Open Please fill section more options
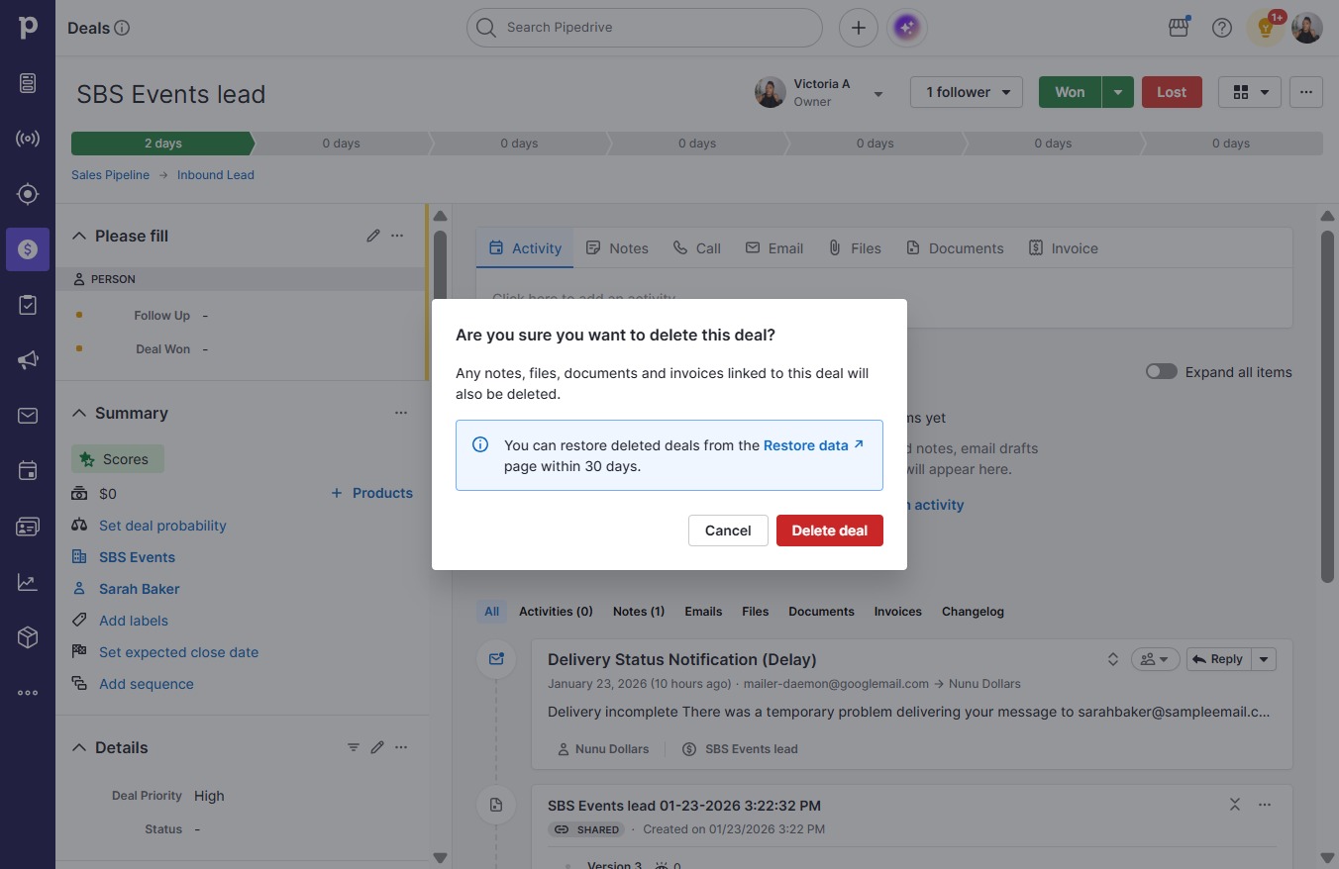The image size is (1339, 869). (397, 236)
